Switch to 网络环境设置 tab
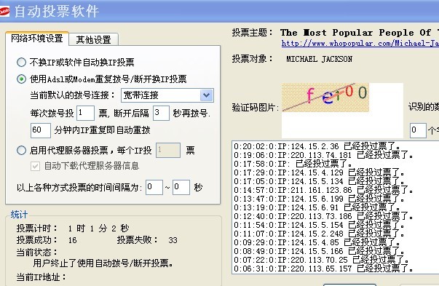Viewport: 439px width, 286px height. point(37,39)
